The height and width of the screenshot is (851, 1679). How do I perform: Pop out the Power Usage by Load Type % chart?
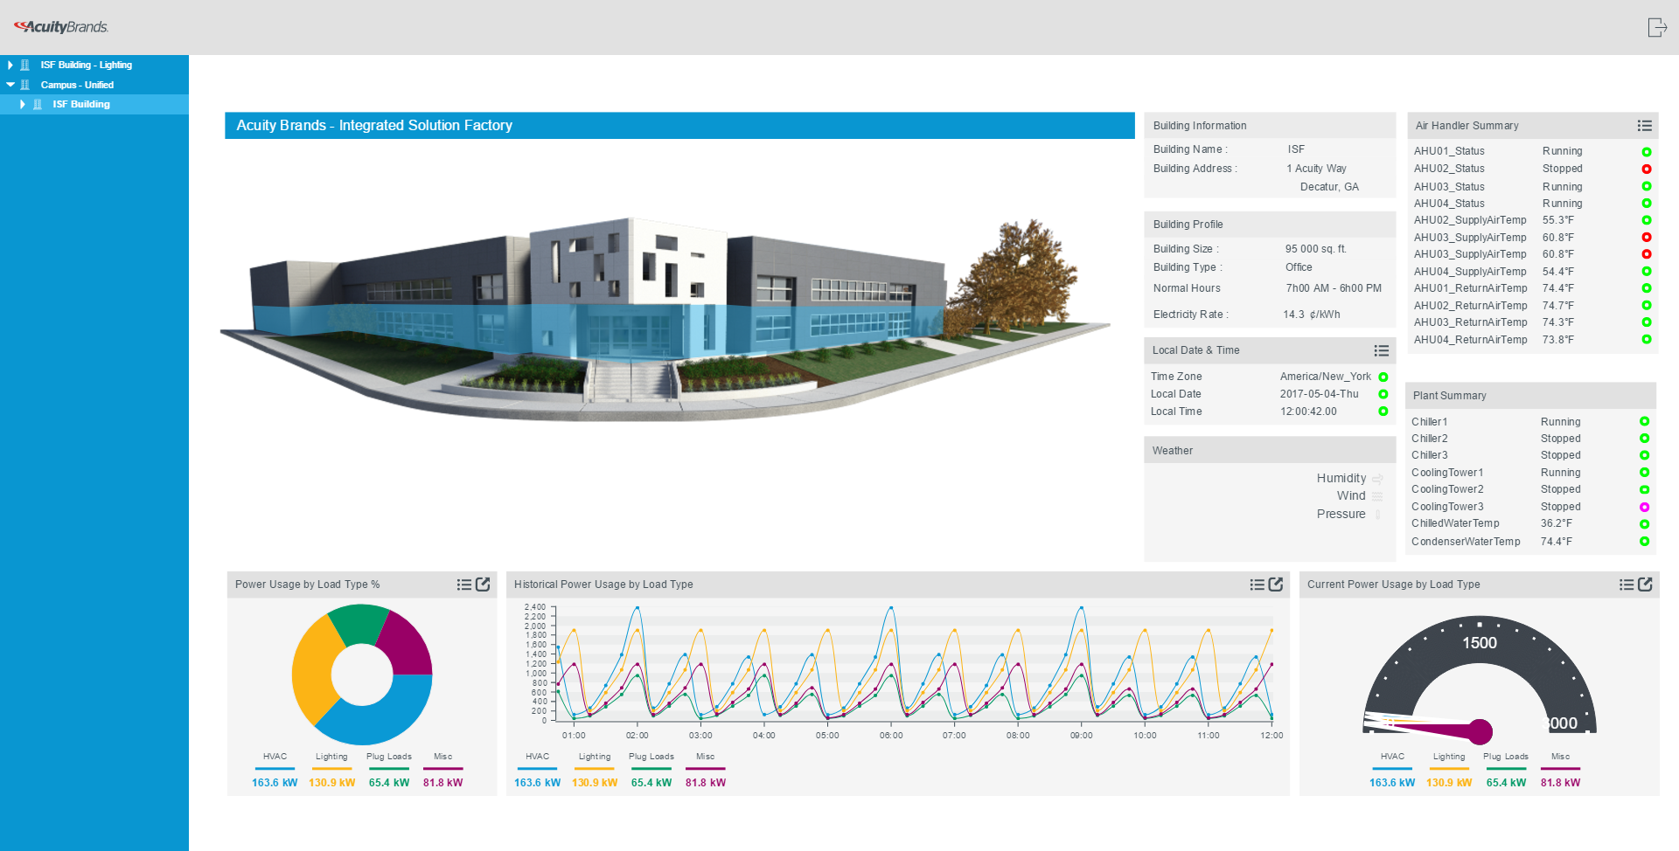483,585
